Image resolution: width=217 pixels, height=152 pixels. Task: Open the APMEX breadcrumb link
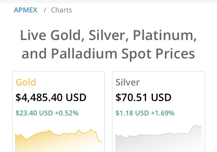tap(25, 10)
